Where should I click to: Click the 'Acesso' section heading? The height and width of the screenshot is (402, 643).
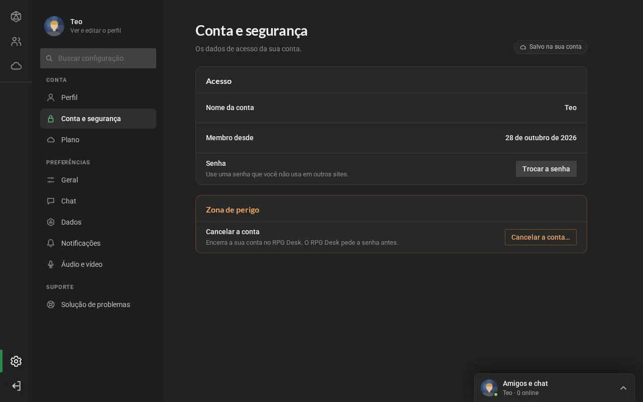pos(219,81)
